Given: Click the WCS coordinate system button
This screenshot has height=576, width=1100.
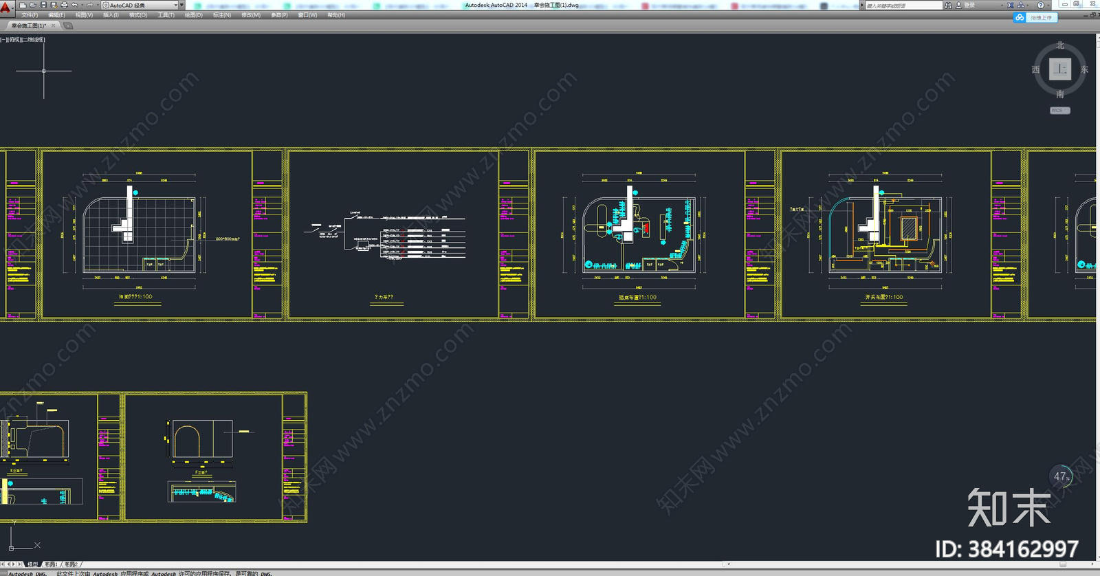Looking at the screenshot, I should click(1059, 111).
